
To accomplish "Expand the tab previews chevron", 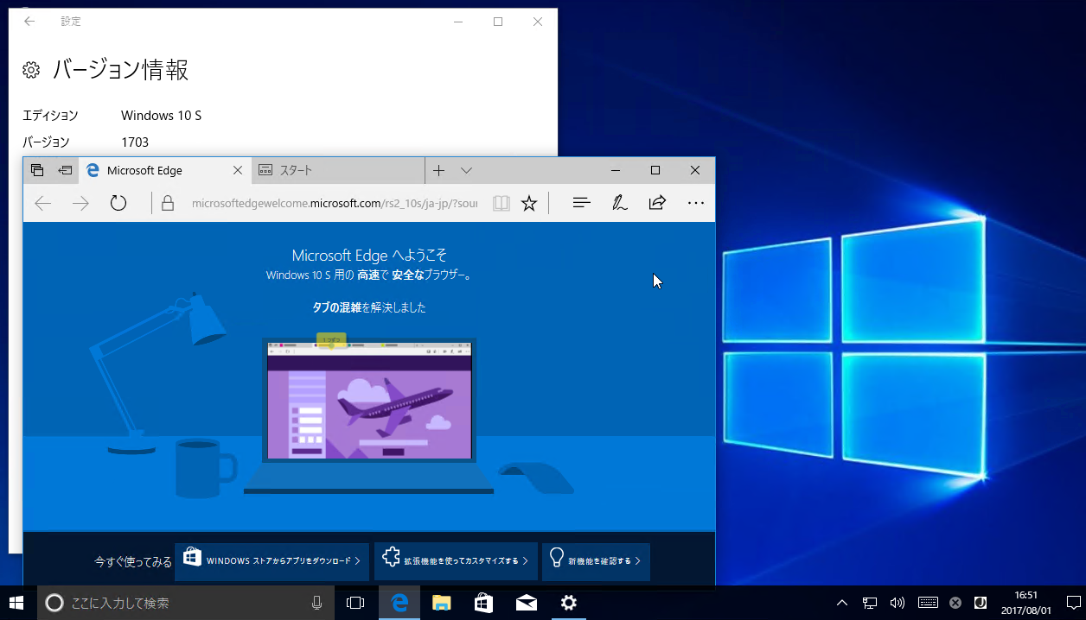I will pos(466,170).
